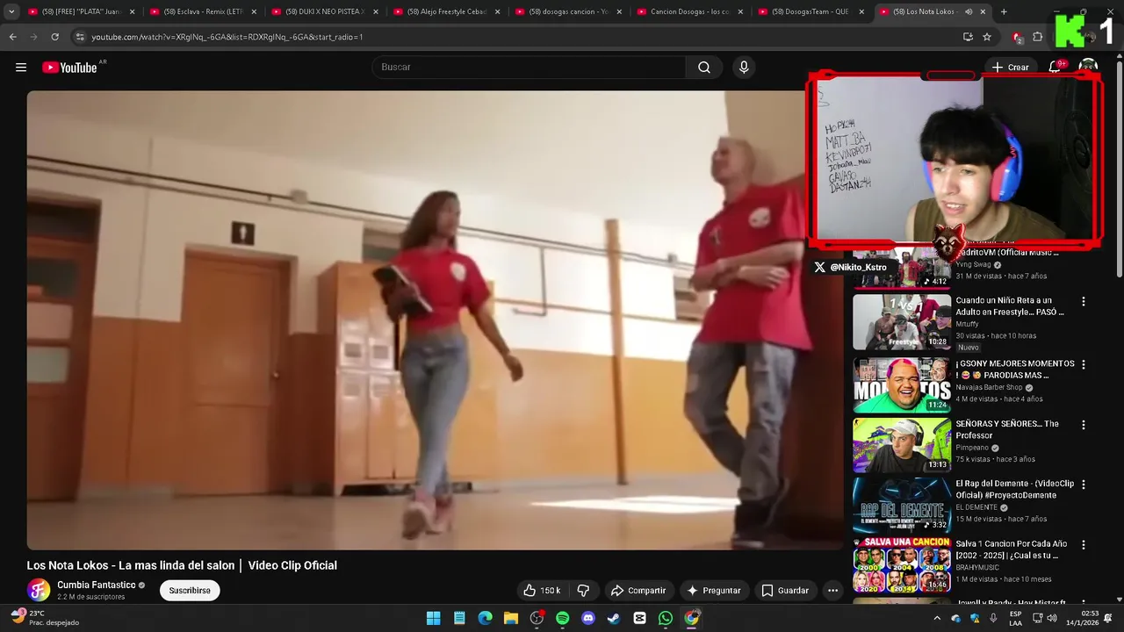Go to the YouTube home logo
This screenshot has width=1124, height=632.
[69, 68]
